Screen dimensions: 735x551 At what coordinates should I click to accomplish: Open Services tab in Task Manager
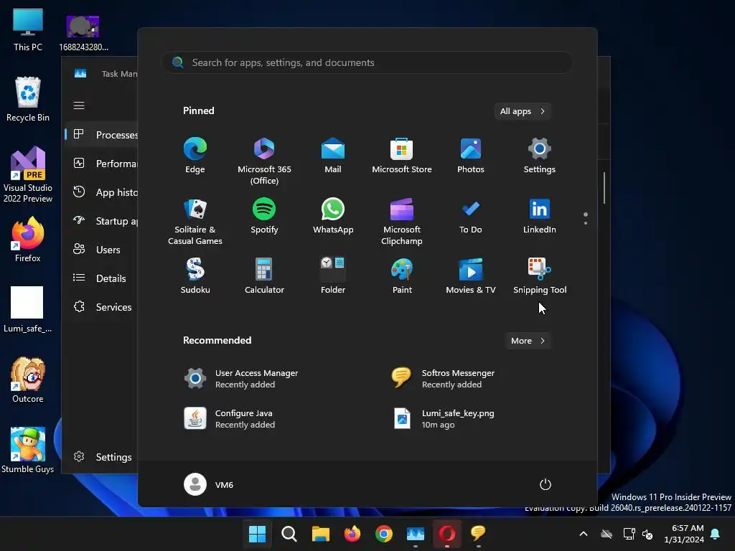coord(102,307)
